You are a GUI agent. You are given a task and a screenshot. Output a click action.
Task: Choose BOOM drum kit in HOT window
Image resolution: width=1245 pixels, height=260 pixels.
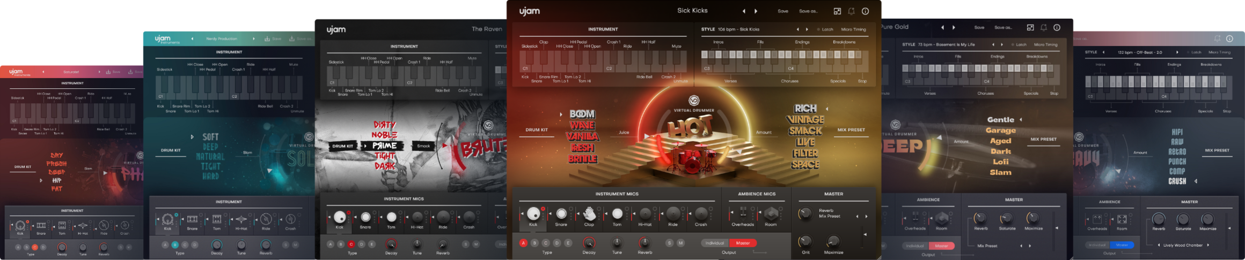tap(582, 114)
